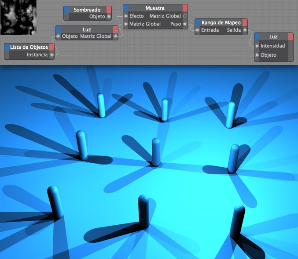Open red output-port menu on Sombreado node
Screen dimensions: 298x259
109,10
